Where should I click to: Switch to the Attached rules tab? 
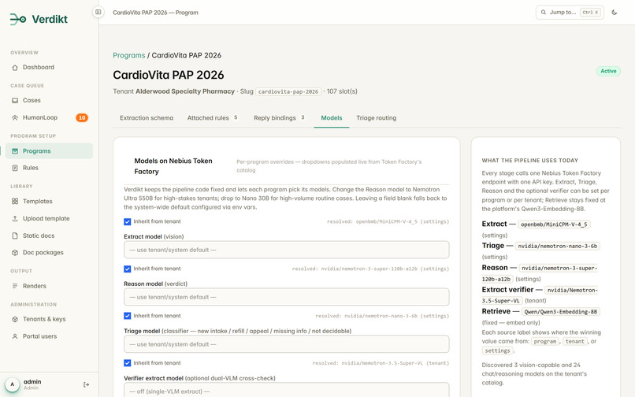(212, 118)
